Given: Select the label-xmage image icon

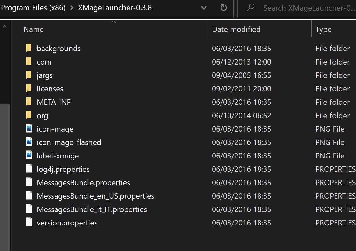Looking at the screenshot, I should [x=29, y=155].
